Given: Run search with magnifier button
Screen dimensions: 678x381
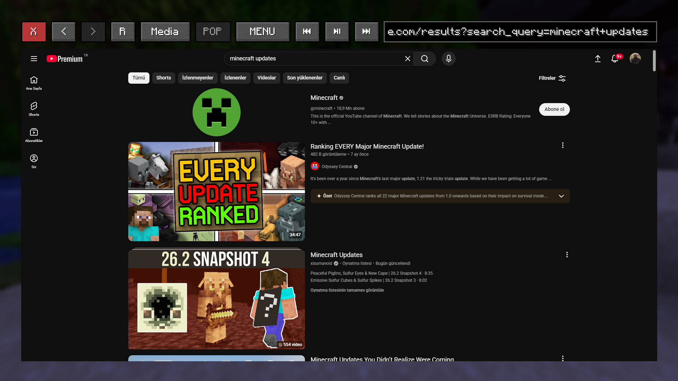Looking at the screenshot, I should tap(425, 59).
